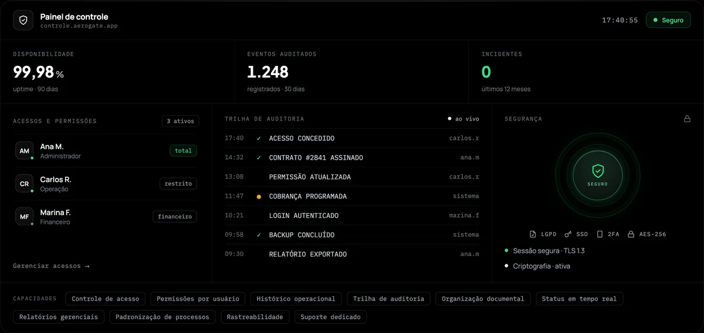
Task: Select Status em tempo real chip
Action: 579,299
